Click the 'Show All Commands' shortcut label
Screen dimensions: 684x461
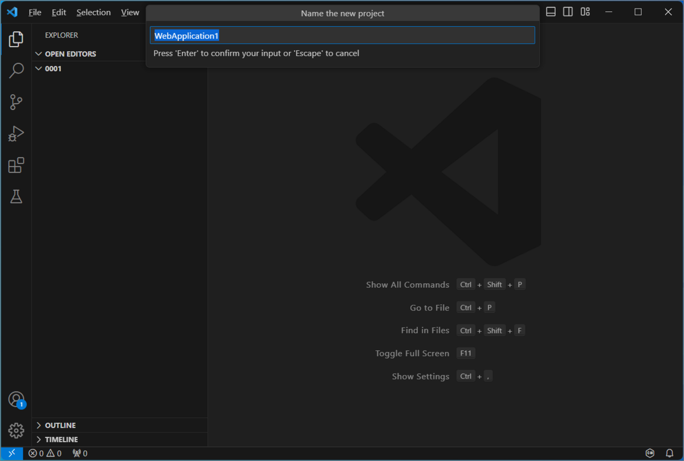point(408,284)
